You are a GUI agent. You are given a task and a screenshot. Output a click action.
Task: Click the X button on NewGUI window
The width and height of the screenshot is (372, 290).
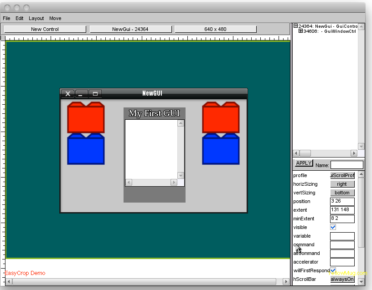pos(67,94)
